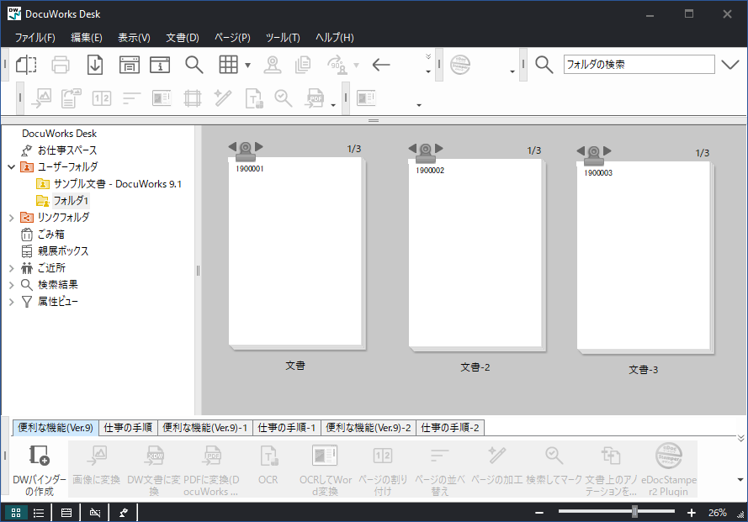Expand the ご近所 tree node

[12, 268]
